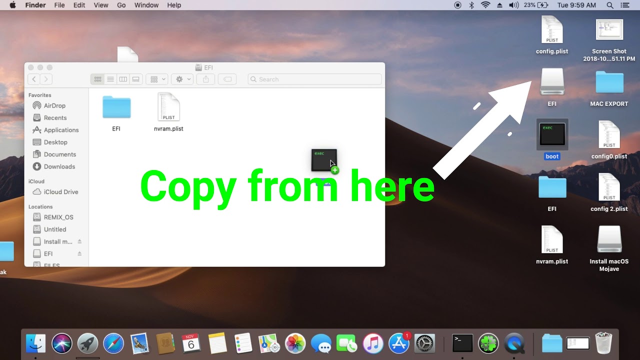Open the Help menu
Viewport: 640px width, 360px height.
click(174, 5)
